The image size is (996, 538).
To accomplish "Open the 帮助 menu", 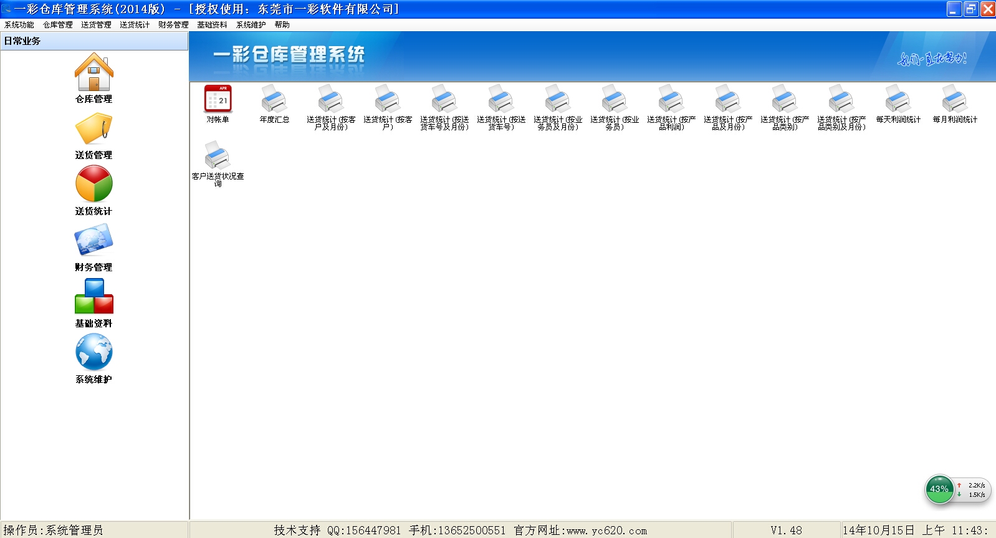I will (x=282, y=25).
